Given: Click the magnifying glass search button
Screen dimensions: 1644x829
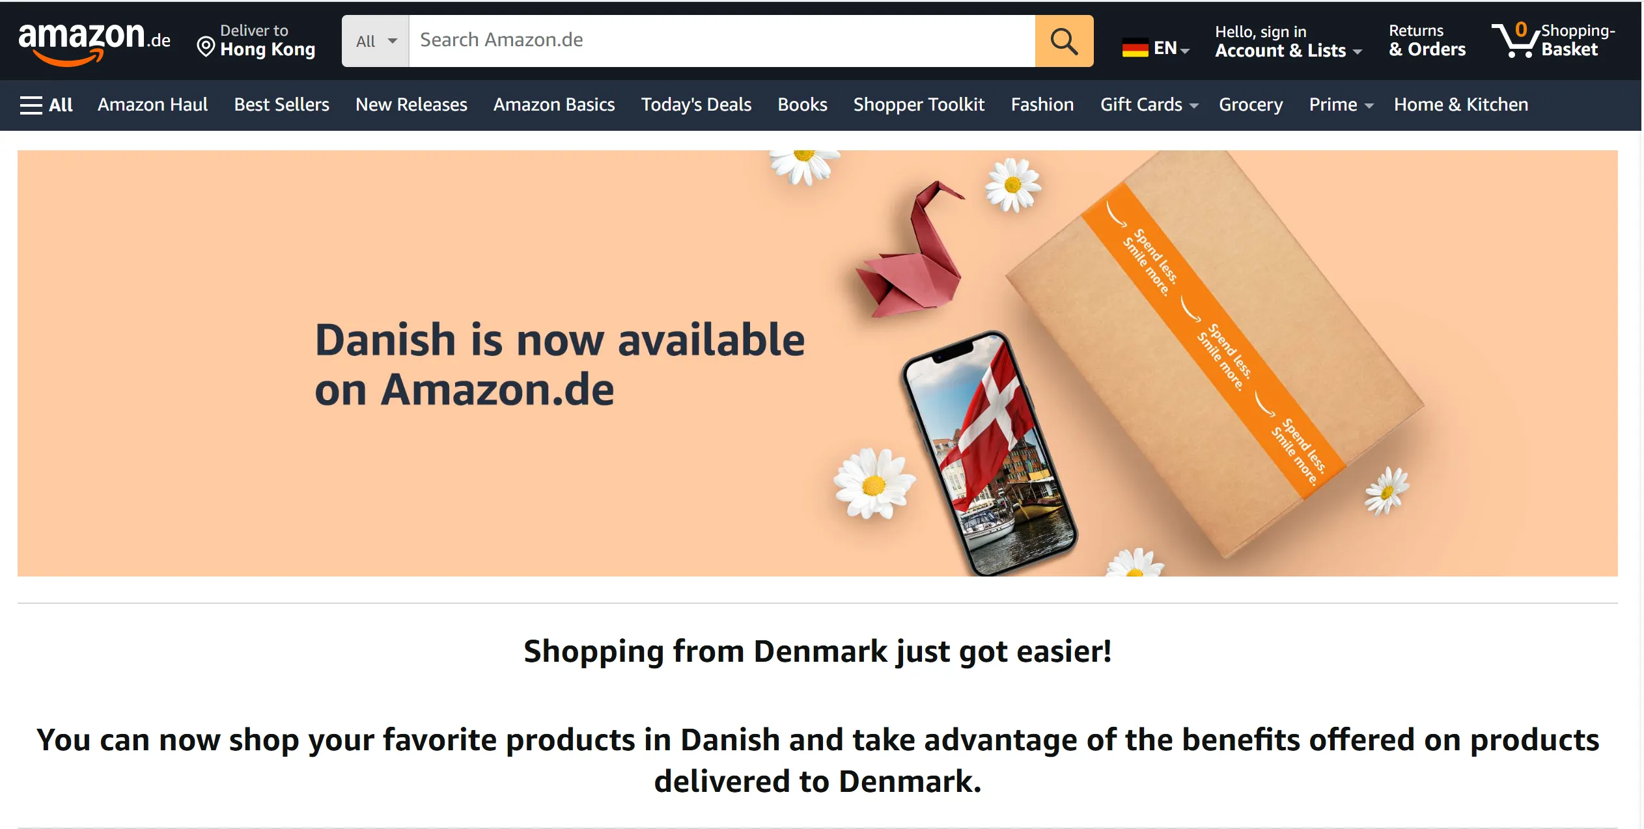Looking at the screenshot, I should tap(1064, 41).
